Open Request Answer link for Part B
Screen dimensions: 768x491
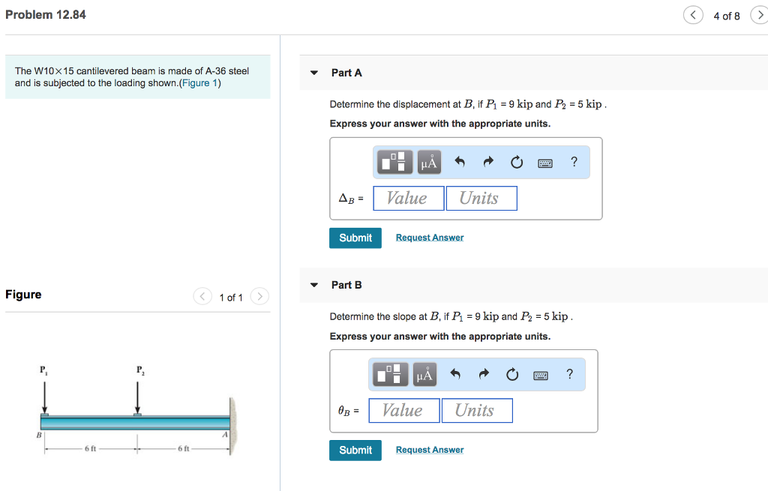coord(430,450)
